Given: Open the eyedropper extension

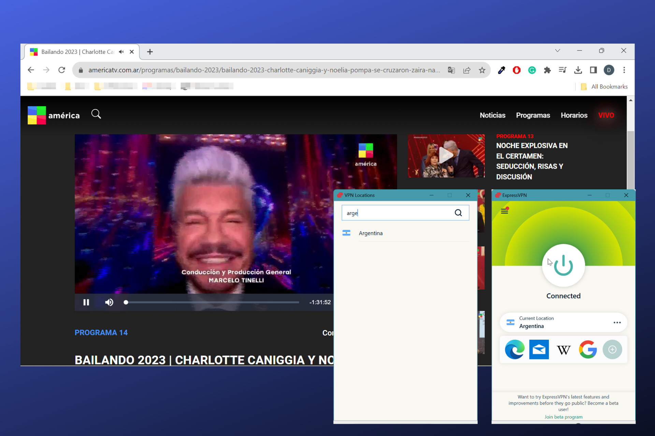Looking at the screenshot, I should [501, 70].
